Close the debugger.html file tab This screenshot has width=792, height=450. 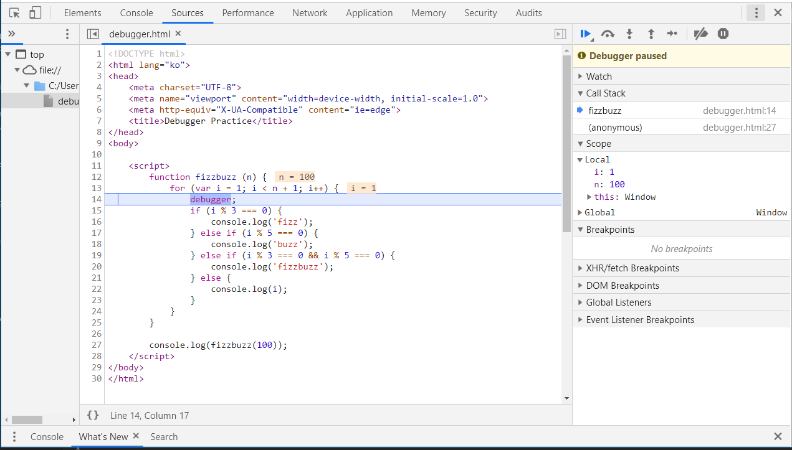point(178,34)
